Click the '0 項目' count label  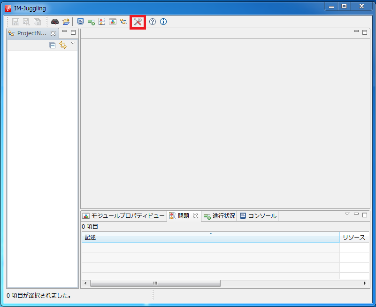point(90,226)
